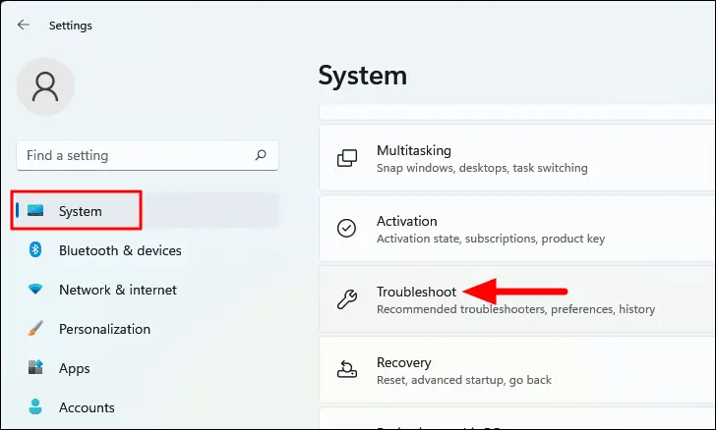Image resolution: width=716 pixels, height=430 pixels.
Task: Click the Activation checkmark icon
Action: pyautogui.click(x=346, y=228)
